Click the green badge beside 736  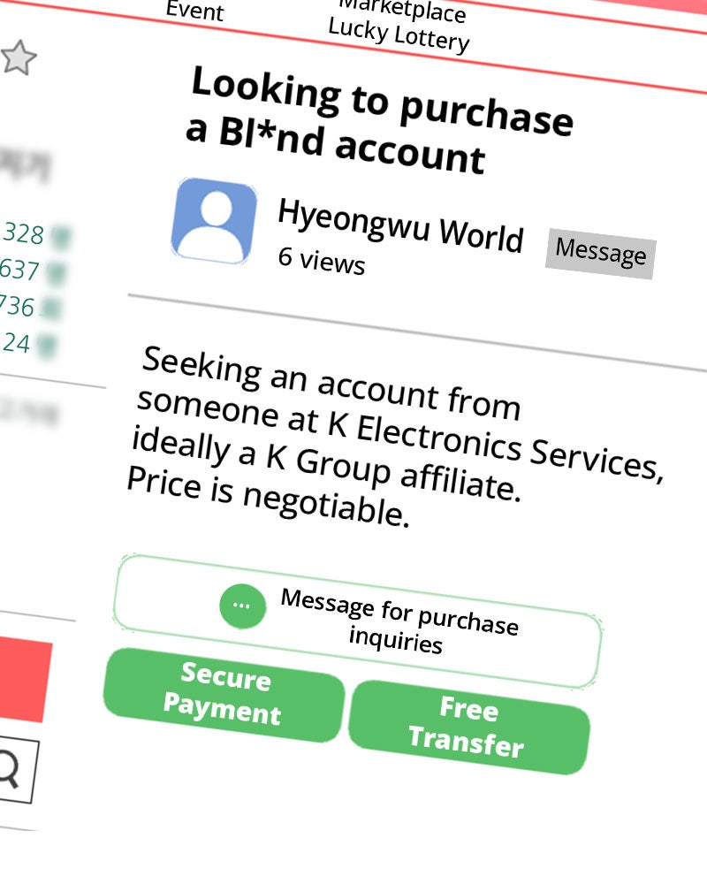pos(50,309)
